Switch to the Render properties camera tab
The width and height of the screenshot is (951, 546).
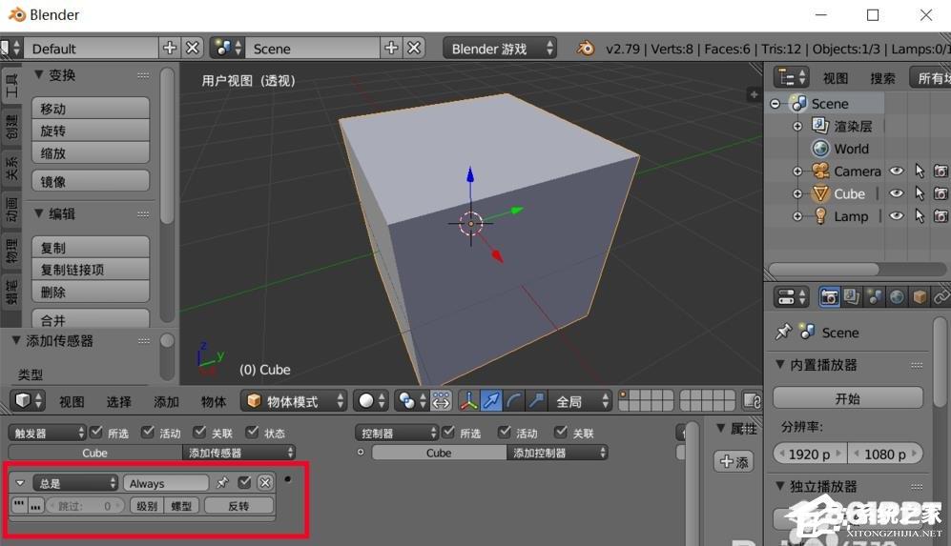click(x=829, y=297)
